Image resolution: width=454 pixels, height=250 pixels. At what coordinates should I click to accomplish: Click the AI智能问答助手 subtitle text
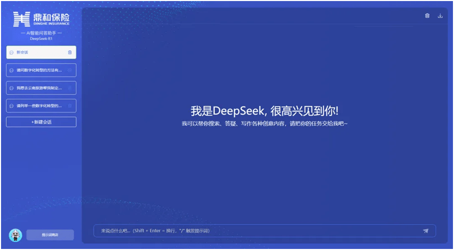pyautogui.click(x=41, y=33)
